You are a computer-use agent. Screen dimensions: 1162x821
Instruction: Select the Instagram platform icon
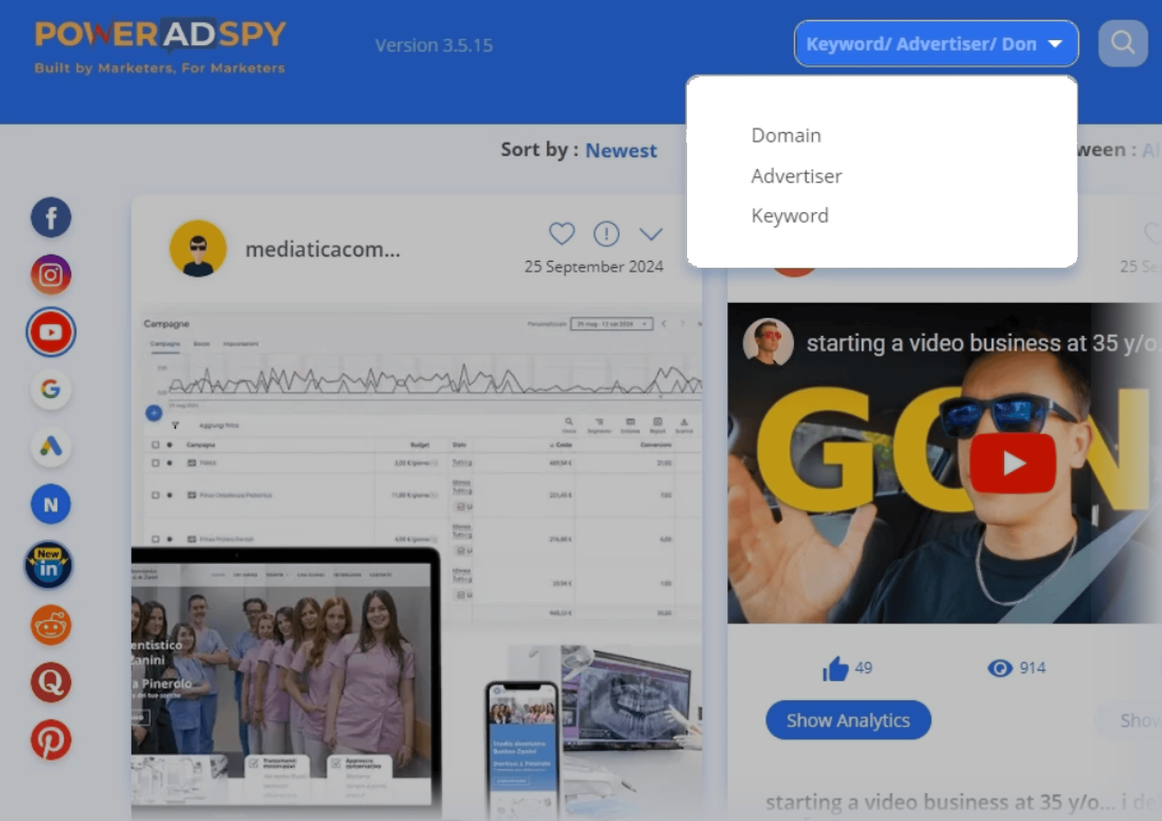click(x=51, y=275)
